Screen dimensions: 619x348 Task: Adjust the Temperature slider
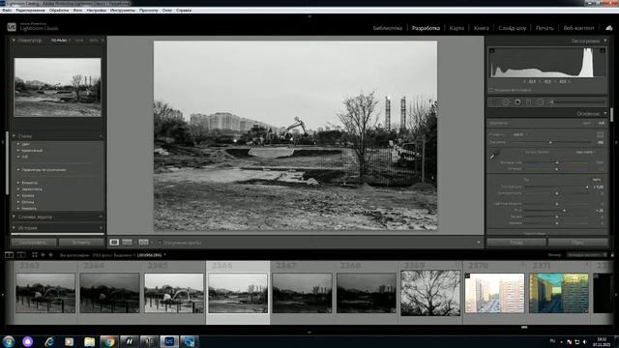pyautogui.click(x=557, y=162)
